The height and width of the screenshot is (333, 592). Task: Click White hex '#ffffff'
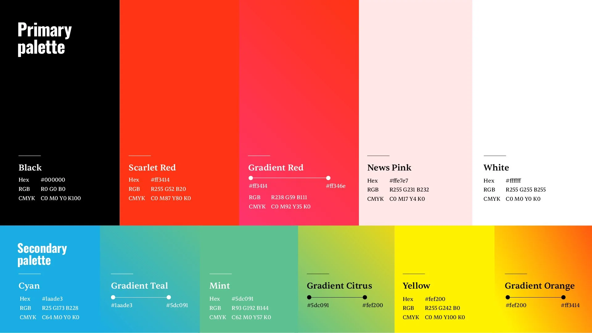pyautogui.click(x=513, y=181)
